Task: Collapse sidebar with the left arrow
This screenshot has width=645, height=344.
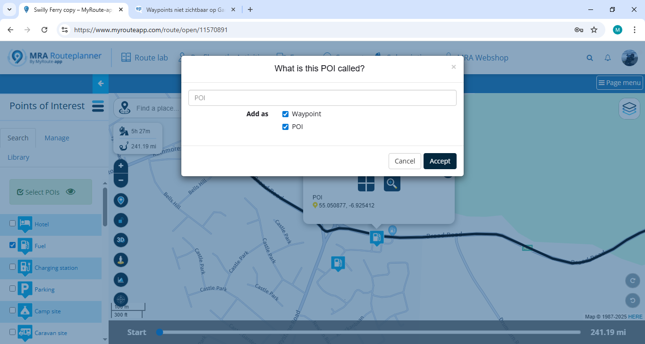Action: [100, 84]
